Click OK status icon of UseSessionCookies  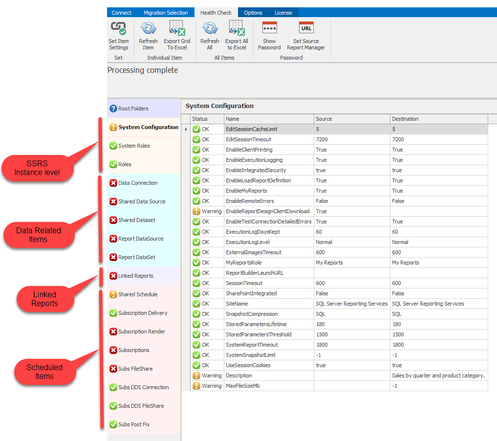tap(196, 365)
